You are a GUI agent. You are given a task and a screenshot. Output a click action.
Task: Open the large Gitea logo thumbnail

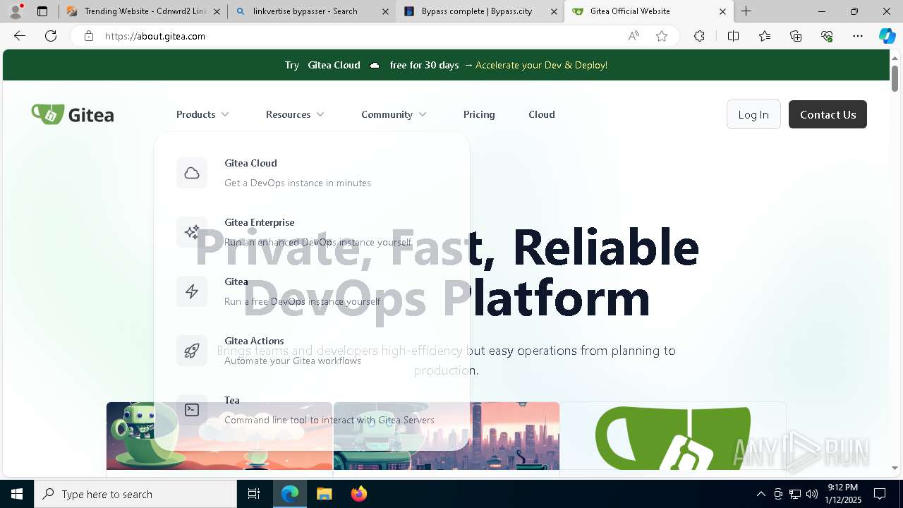coord(673,436)
